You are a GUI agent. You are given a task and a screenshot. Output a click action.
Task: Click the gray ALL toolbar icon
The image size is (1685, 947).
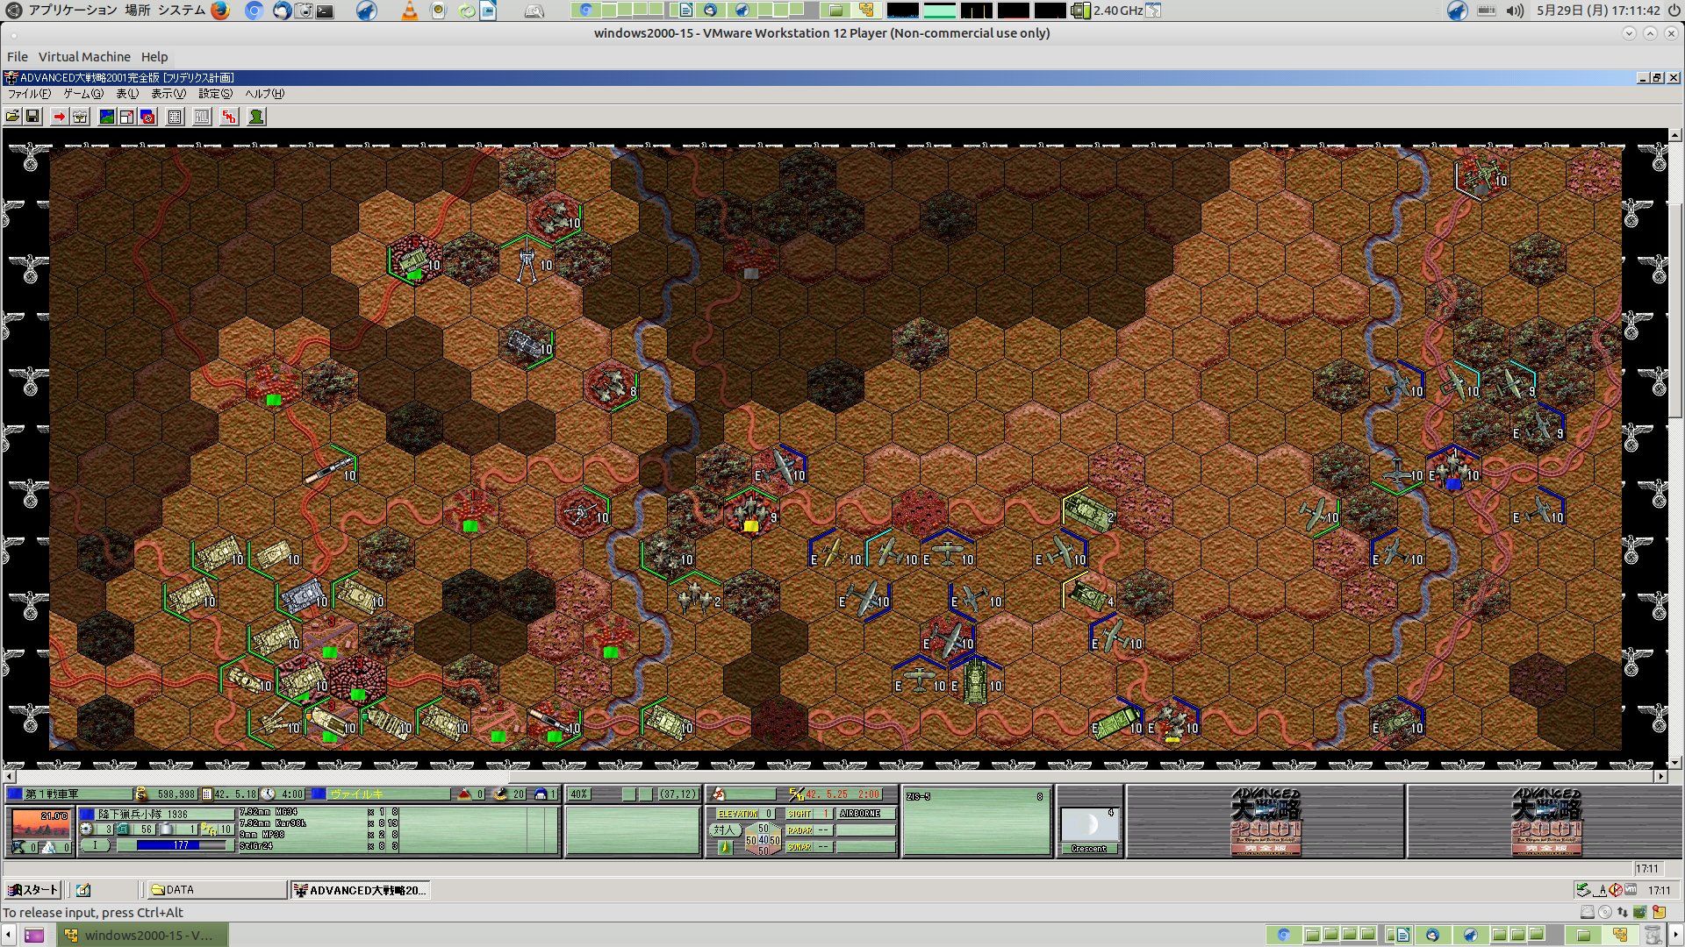tap(202, 117)
